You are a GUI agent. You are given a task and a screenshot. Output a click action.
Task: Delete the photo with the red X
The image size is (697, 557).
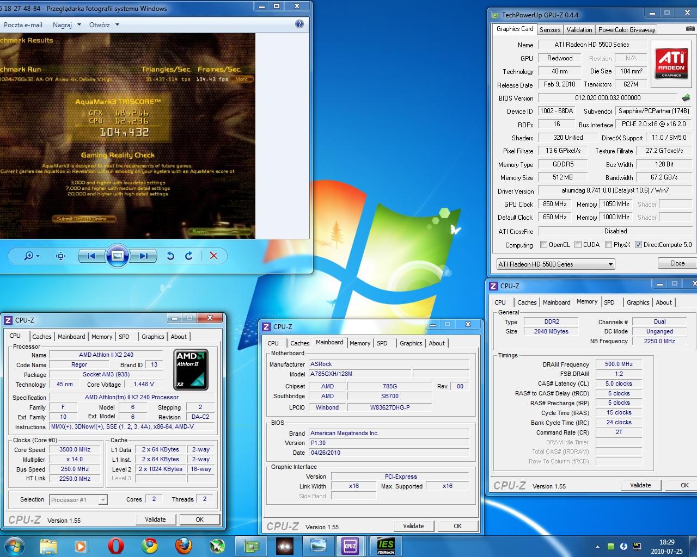pos(213,256)
